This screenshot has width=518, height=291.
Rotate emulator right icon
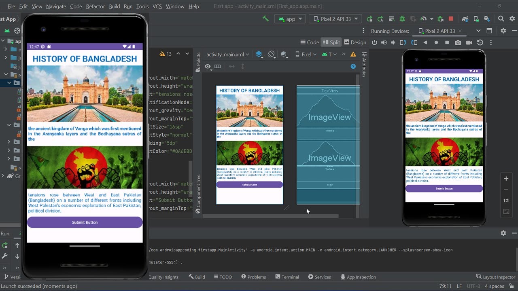coord(414,42)
